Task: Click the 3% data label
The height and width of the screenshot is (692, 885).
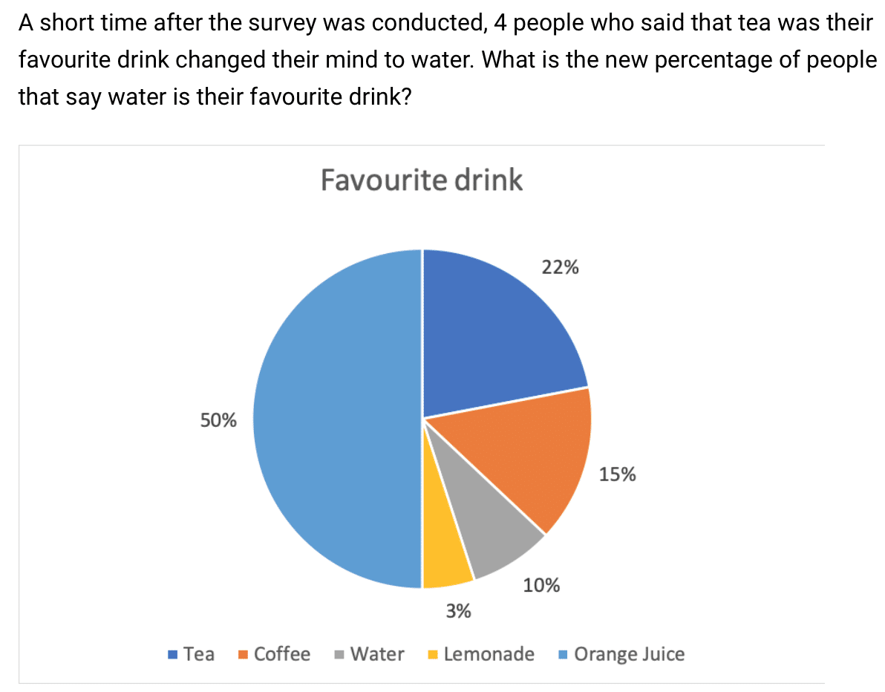Action: 458,612
